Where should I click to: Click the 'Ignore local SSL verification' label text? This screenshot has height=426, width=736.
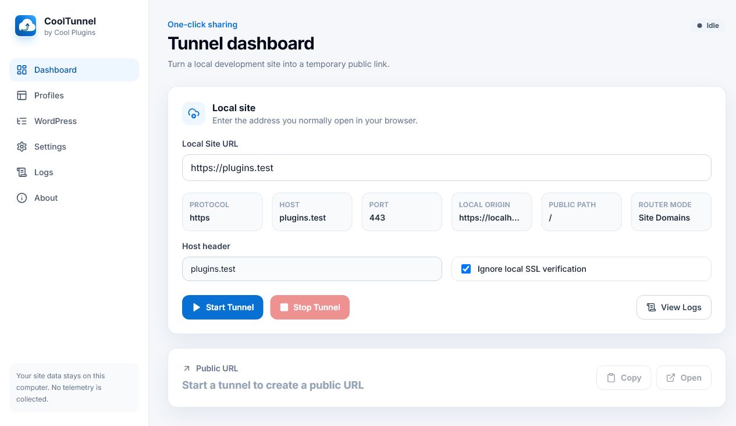pyautogui.click(x=532, y=269)
